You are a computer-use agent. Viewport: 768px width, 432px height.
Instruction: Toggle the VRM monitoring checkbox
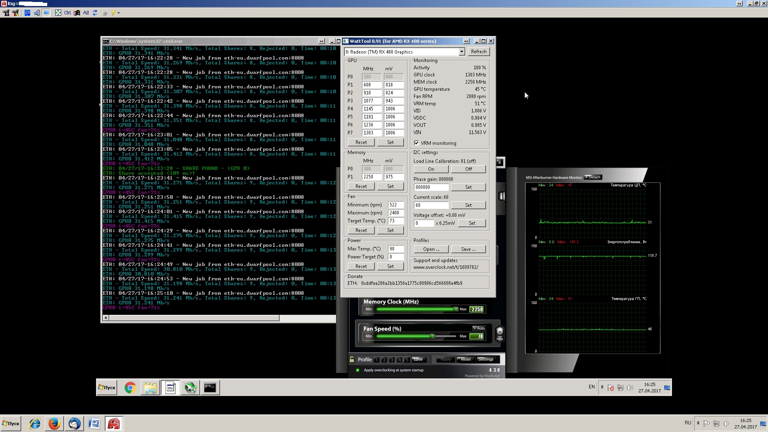coord(416,143)
